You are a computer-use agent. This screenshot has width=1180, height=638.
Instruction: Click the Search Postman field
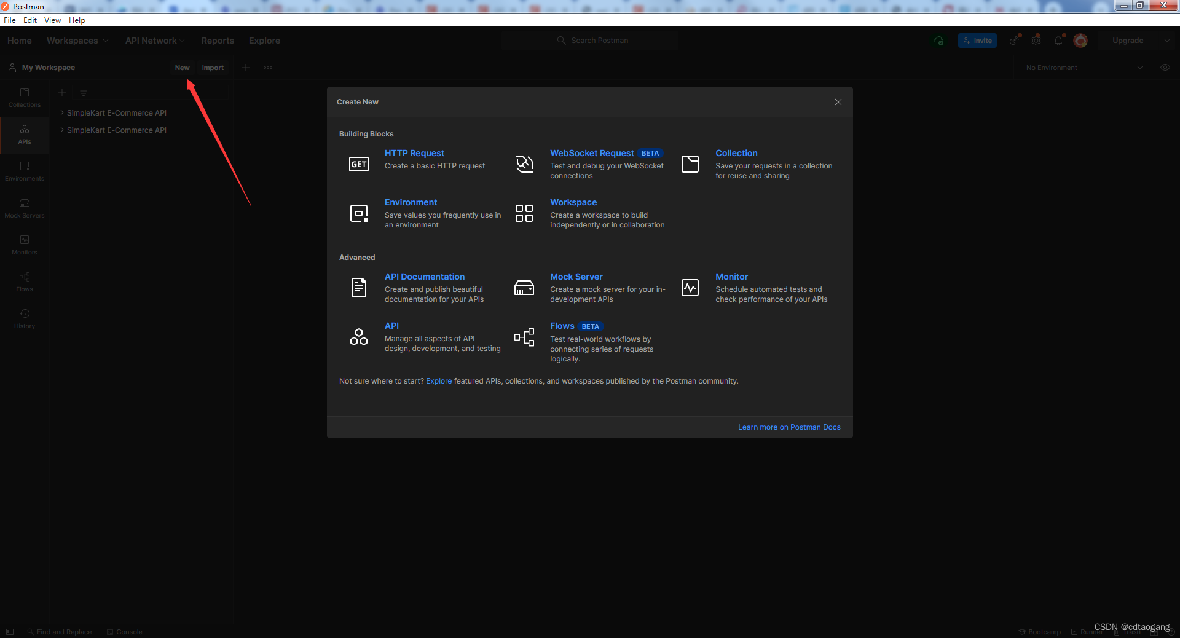pyautogui.click(x=590, y=41)
